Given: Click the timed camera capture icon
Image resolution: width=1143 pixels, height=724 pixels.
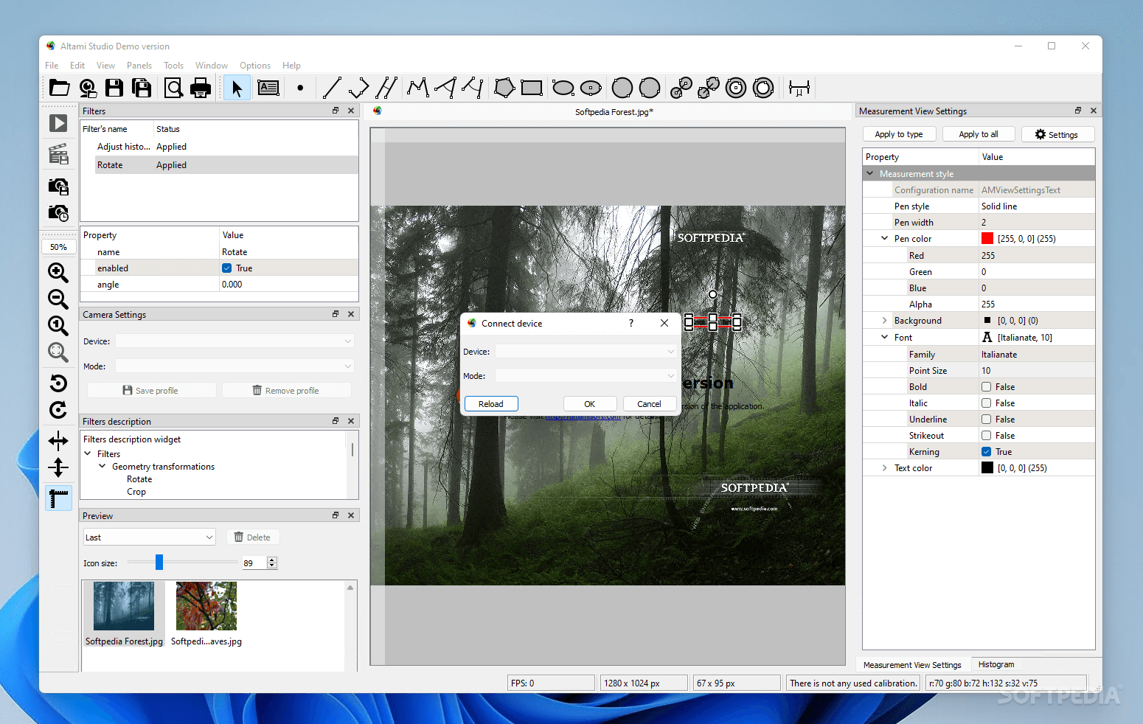Looking at the screenshot, I should tap(58, 212).
